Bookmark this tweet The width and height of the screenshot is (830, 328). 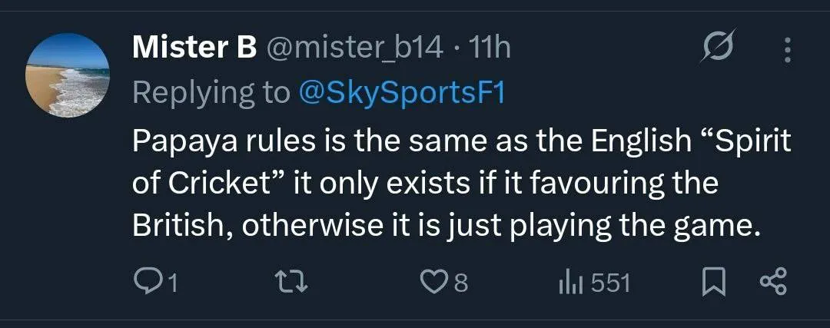click(714, 283)
